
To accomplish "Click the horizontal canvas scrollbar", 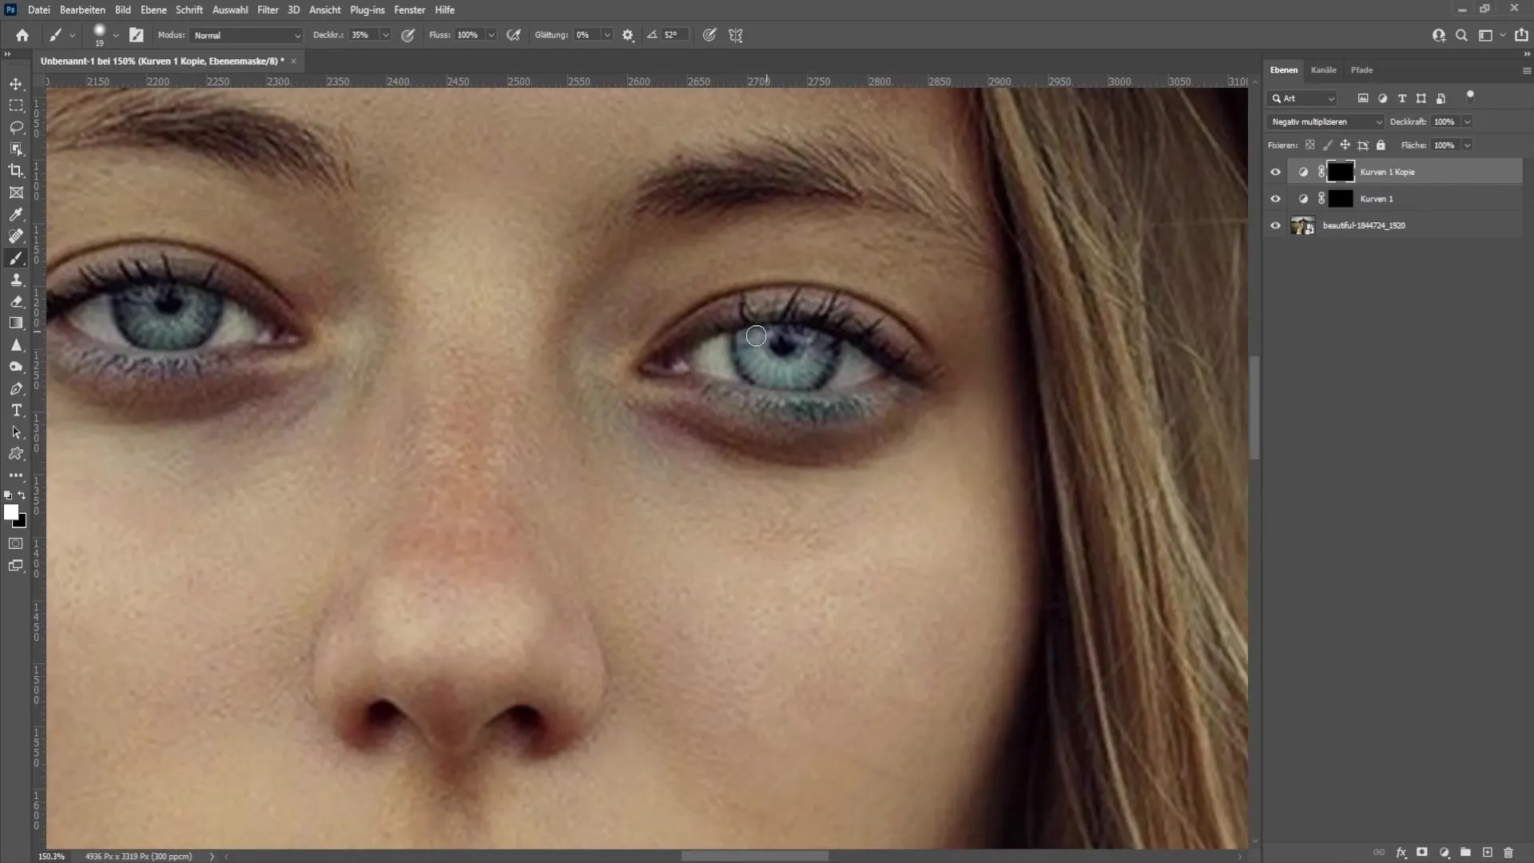I will (x=754, y=856).
